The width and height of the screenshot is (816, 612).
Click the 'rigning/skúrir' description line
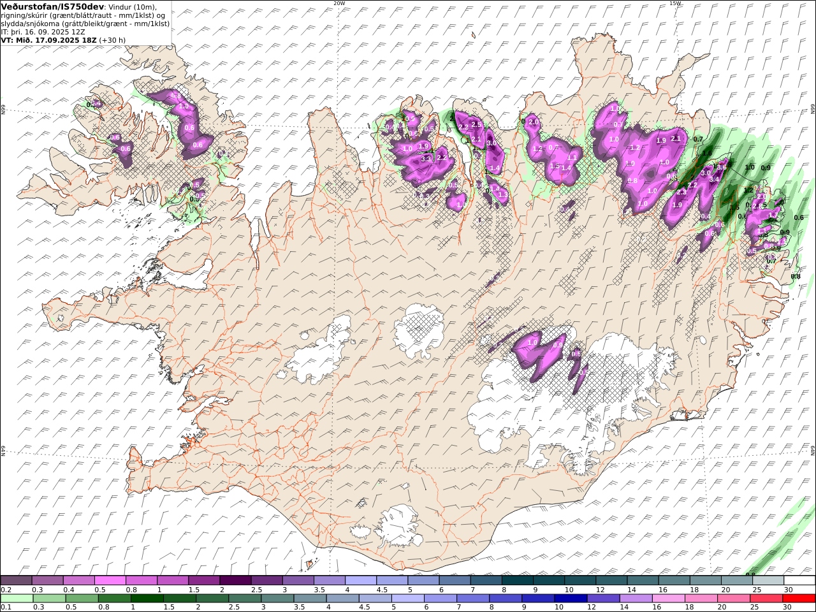click(x=83, y=15)
